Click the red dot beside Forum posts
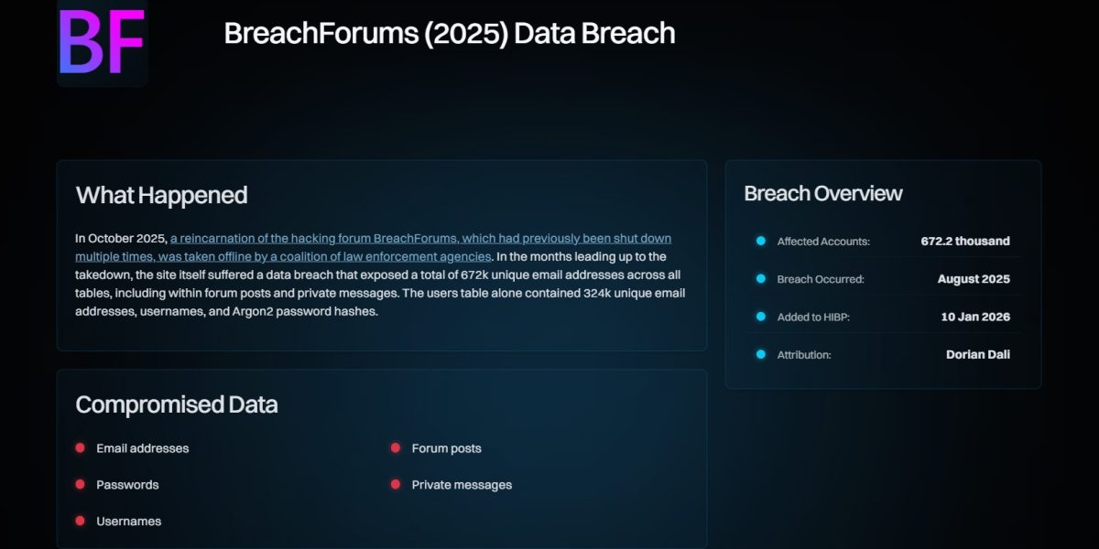Viewport: 1099px width, 549px height. pyautogui.click(x=396, y=448)
